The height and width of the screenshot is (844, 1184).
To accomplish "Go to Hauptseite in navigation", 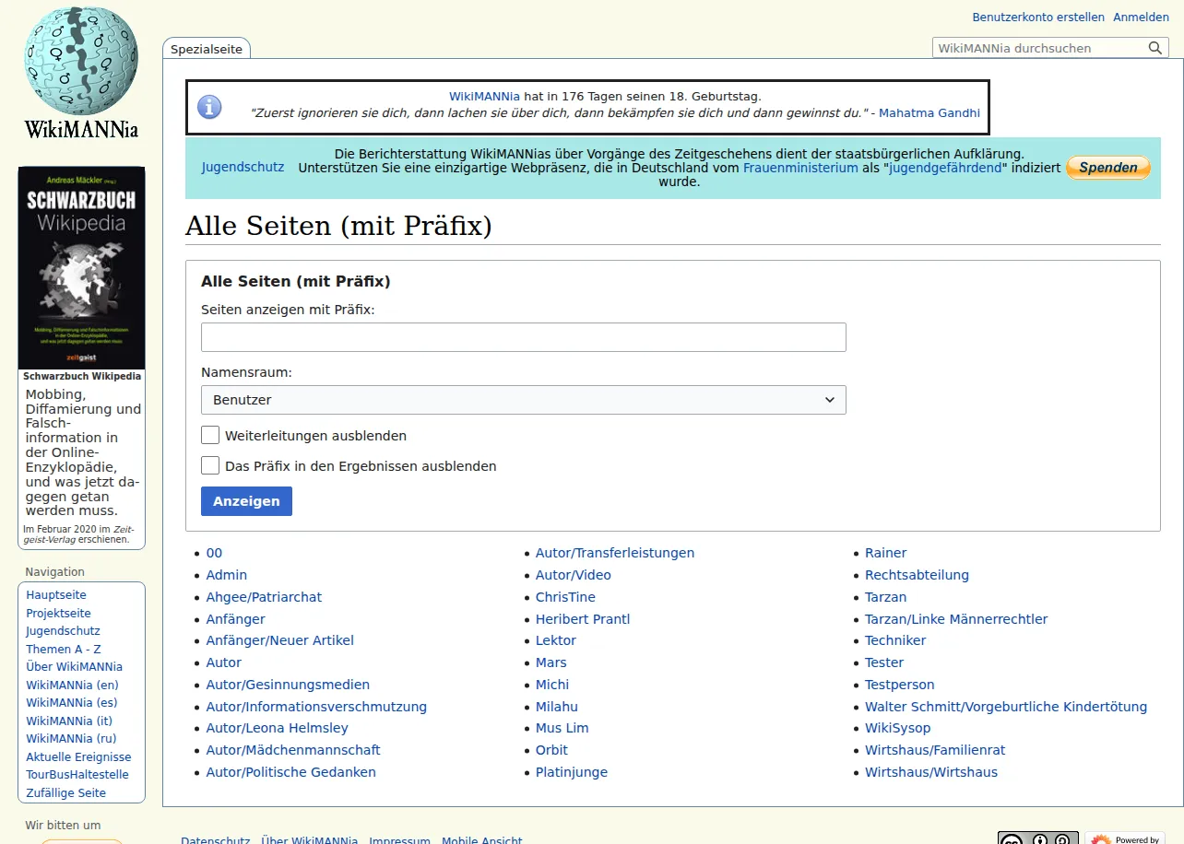I will click(56, 595).
